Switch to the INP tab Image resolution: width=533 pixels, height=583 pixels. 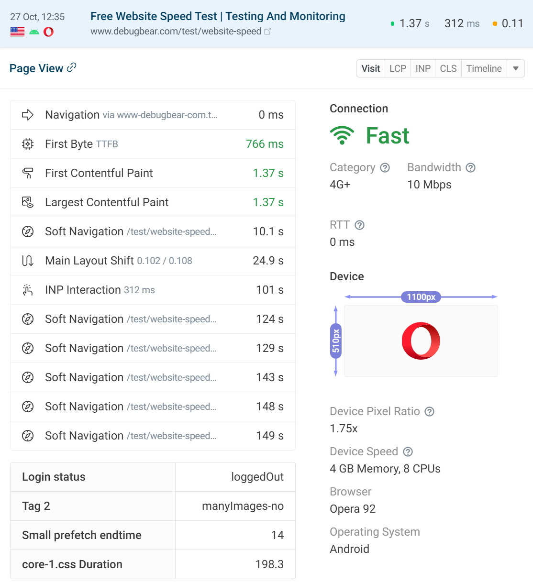(423, 68)
